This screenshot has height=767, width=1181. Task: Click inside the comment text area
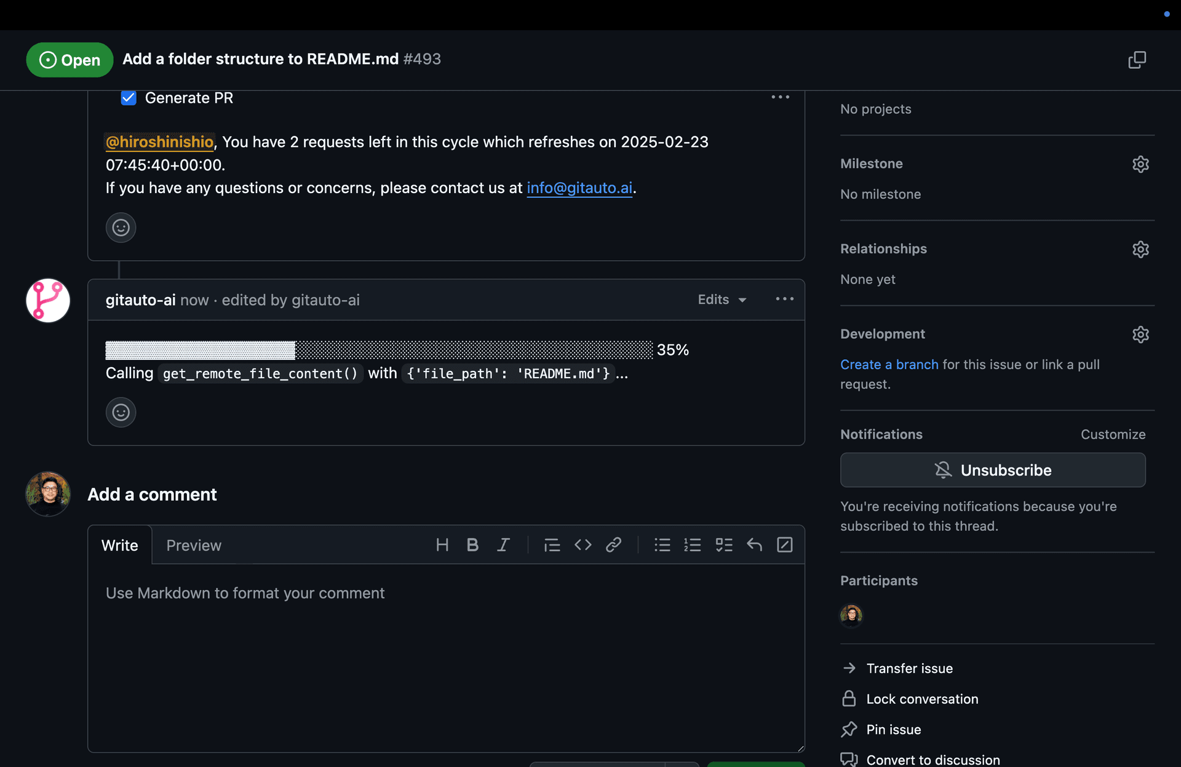(x=443, y=652)
